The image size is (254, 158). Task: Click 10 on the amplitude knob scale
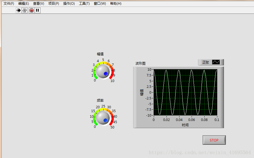click(x=112, y=81)
